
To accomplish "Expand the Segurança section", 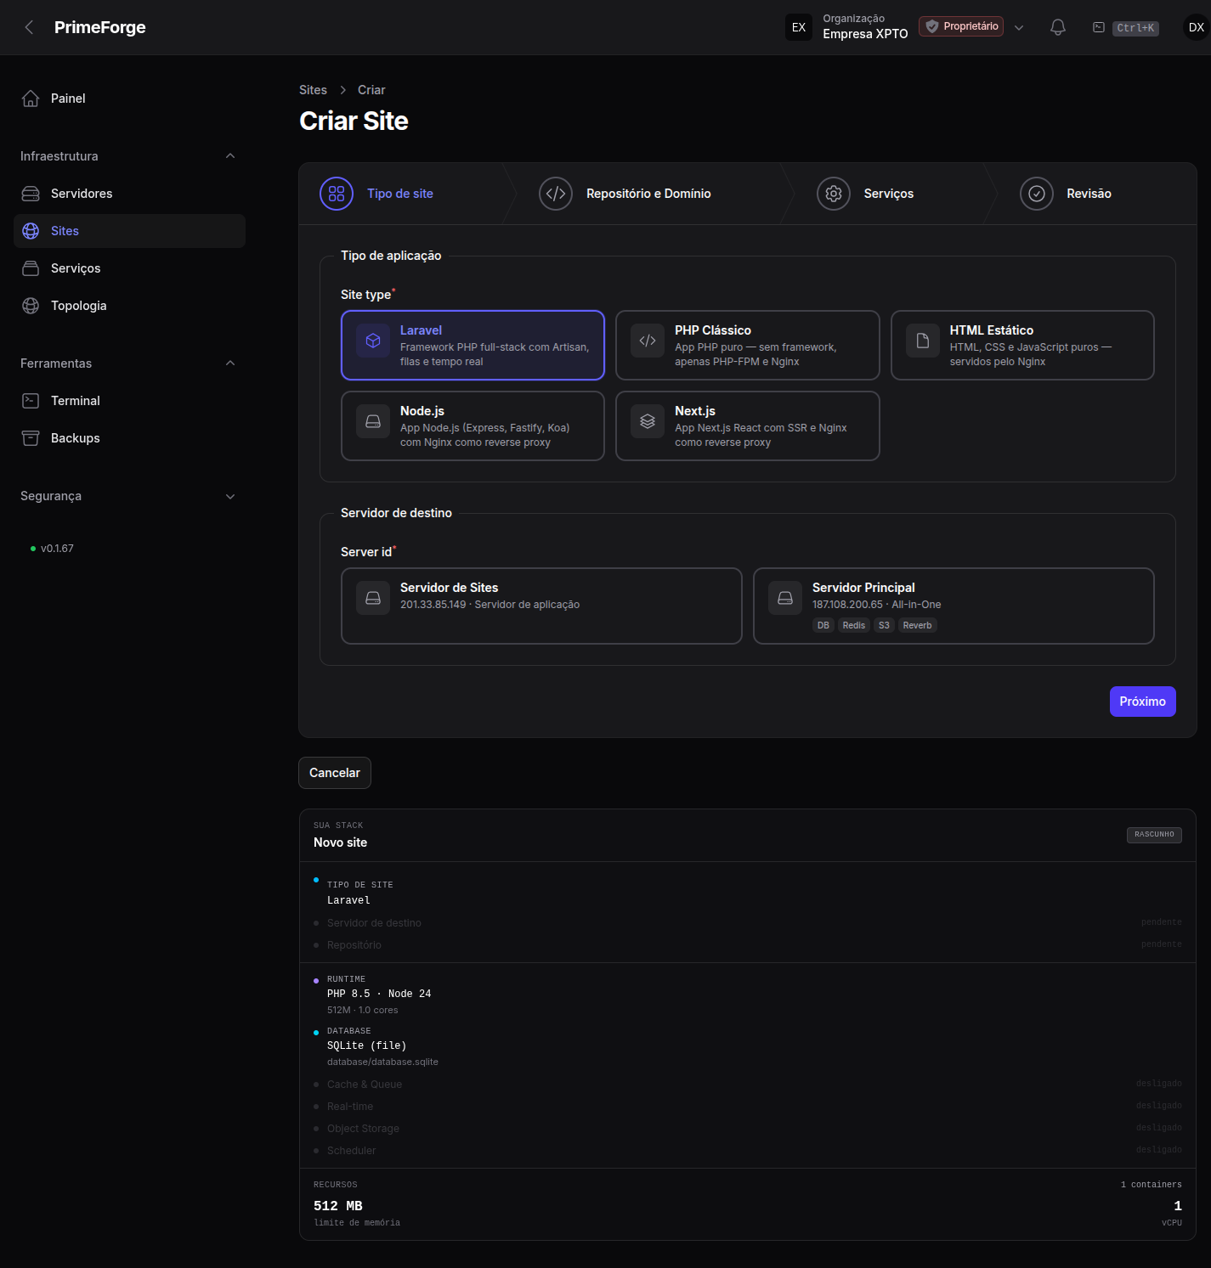I will click(230, 496).
